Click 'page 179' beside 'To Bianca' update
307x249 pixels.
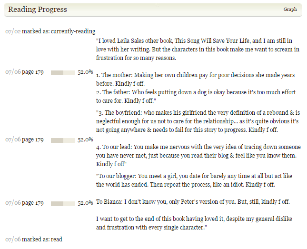[x=33, y=203]
